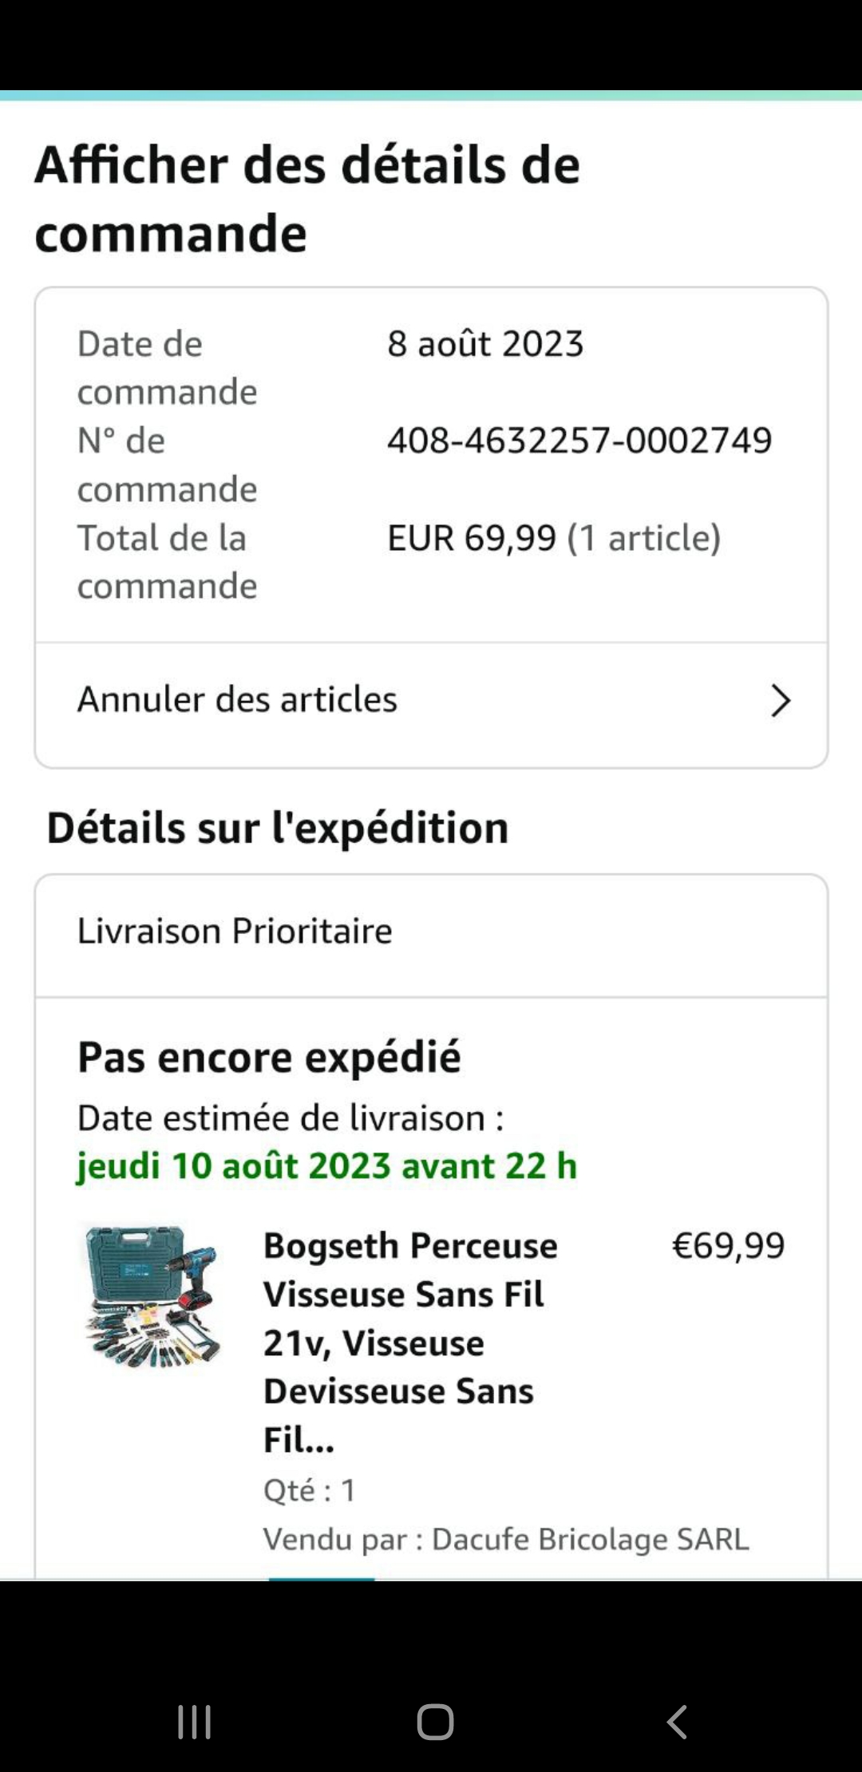
Task: Tap the Total de la commande label
Action: [x=167, y=562]
